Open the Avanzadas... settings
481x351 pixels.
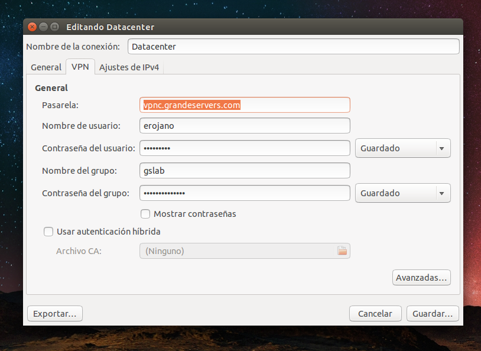click(421, 278)
